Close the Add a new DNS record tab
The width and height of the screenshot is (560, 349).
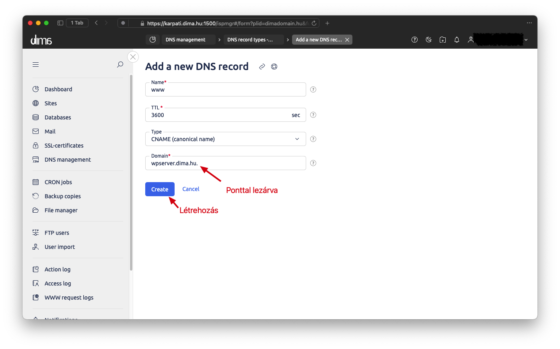(x=347, y=39)
